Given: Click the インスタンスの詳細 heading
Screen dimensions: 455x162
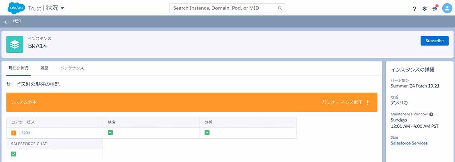Looking at the screenshot, I should (x=412, y=70).
